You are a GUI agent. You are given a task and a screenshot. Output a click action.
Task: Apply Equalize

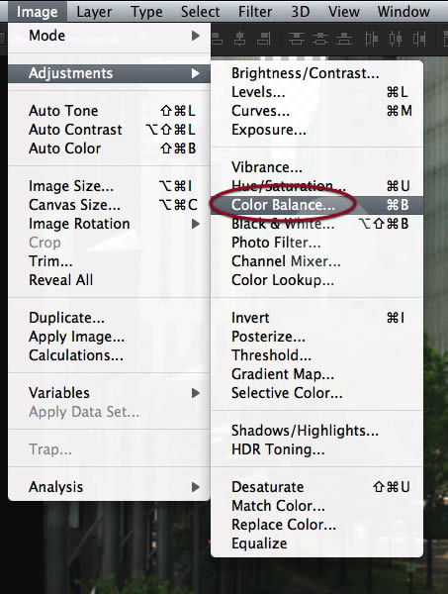point(316,544)
